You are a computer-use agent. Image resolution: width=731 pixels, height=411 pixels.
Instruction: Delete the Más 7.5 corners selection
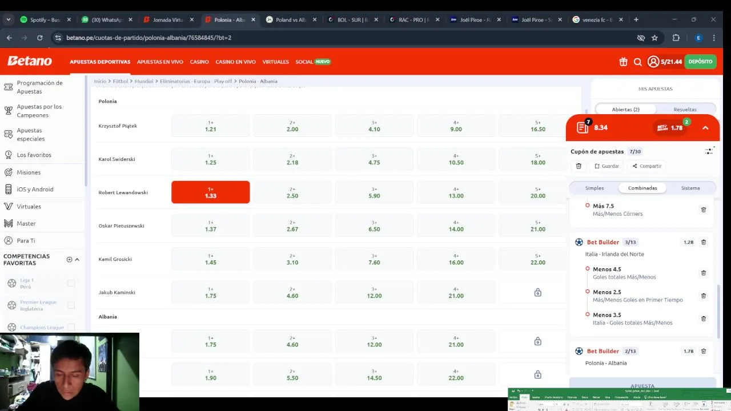704,209
